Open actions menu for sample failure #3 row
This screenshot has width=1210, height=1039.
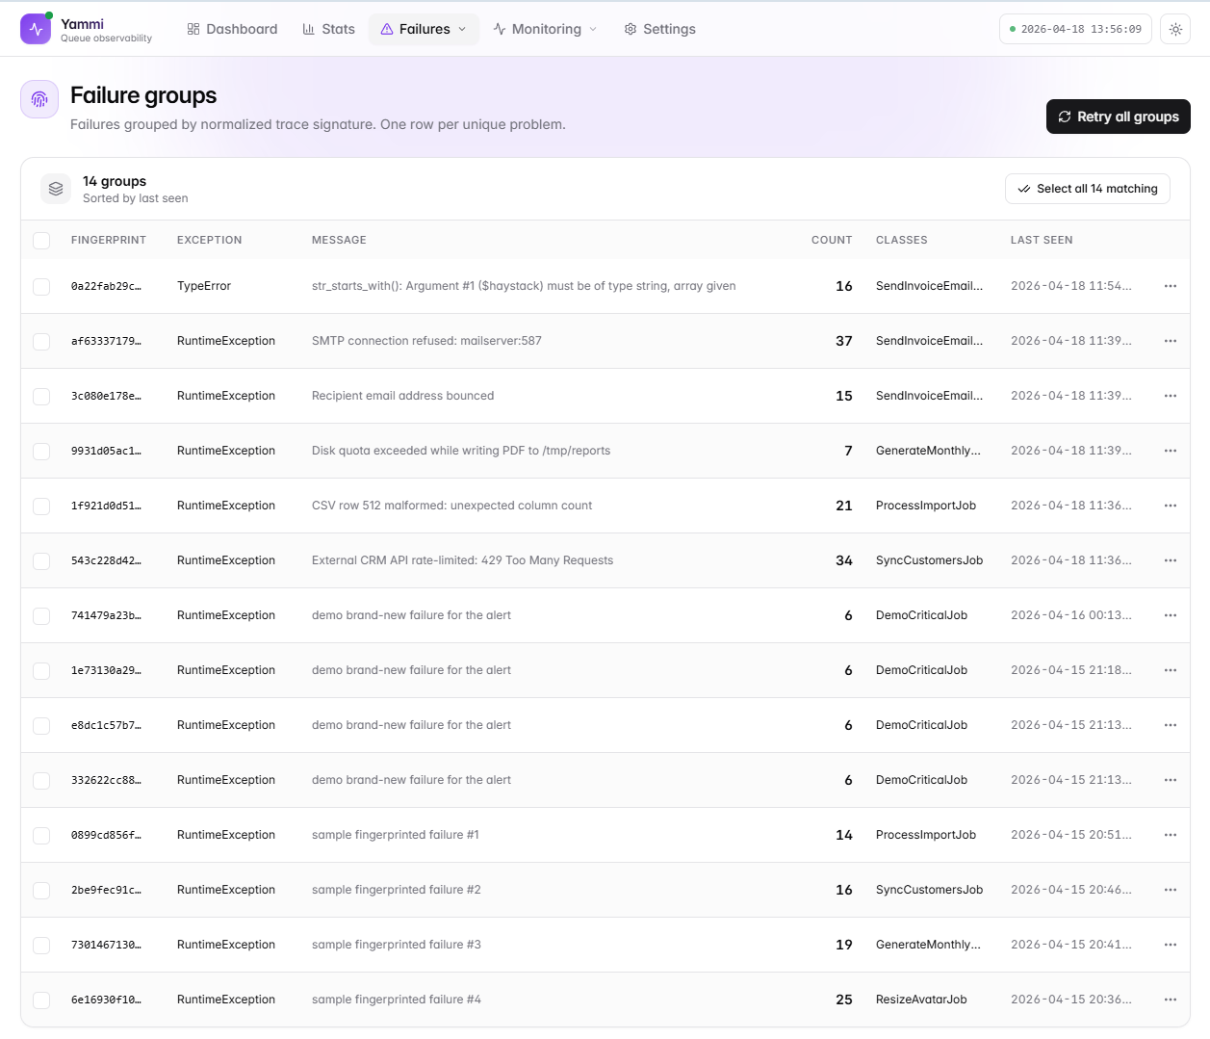click(x=1171, y=945)
